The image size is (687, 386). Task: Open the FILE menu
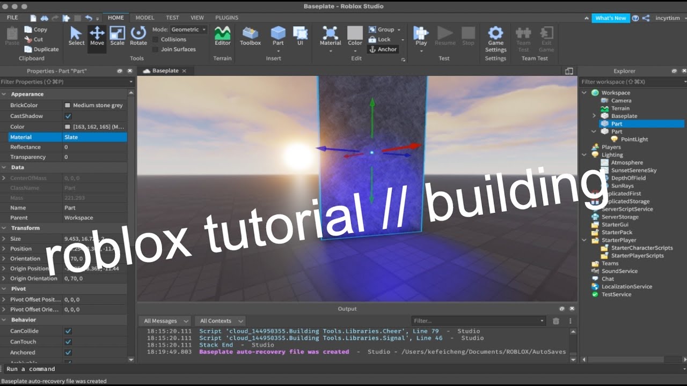click(x=12, y=18)
